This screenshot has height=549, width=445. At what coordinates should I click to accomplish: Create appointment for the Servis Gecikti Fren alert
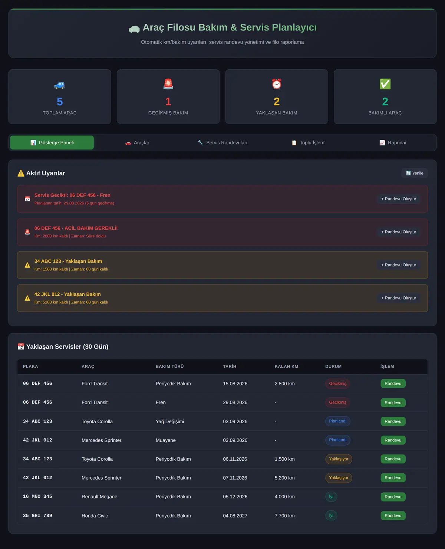click(x=399, y=199)
